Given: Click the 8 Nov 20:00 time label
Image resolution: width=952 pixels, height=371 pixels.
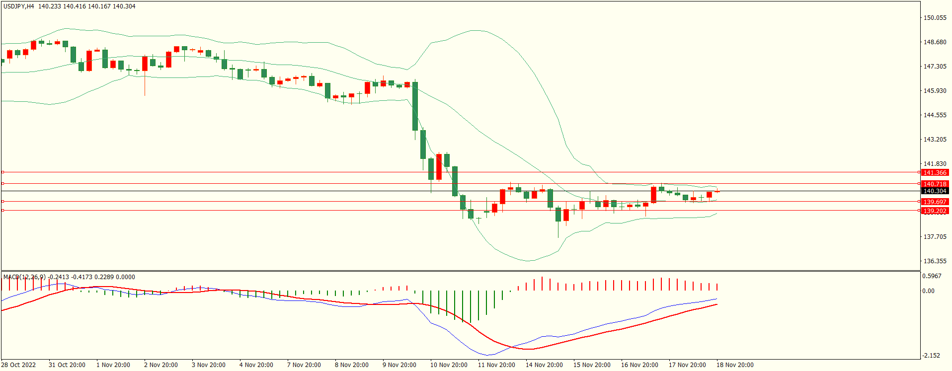Looking at the screenshot, I should (352, 365).
